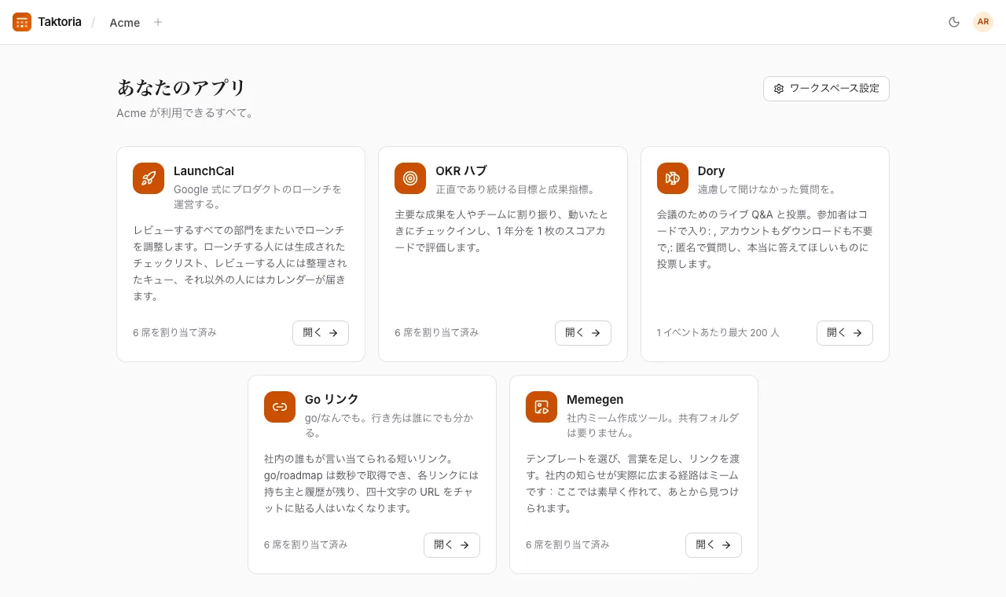
Task: Open OKR ハブ using its 開く button
Action: click(x=583, y=333)
